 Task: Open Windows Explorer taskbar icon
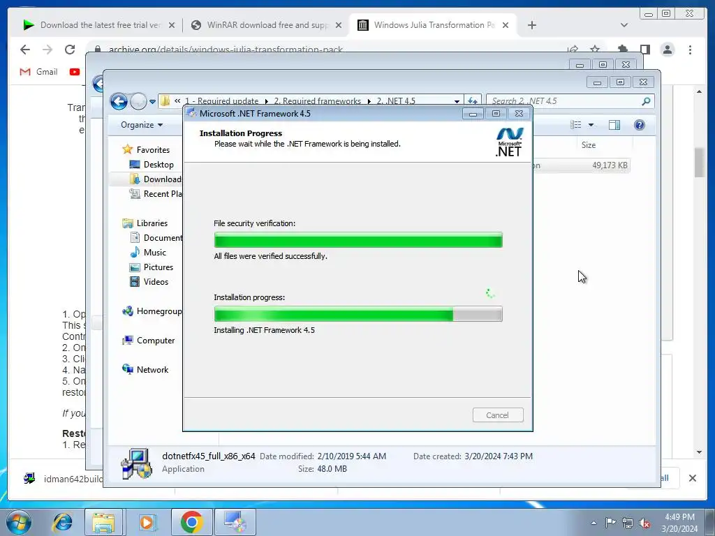point(103,522)
